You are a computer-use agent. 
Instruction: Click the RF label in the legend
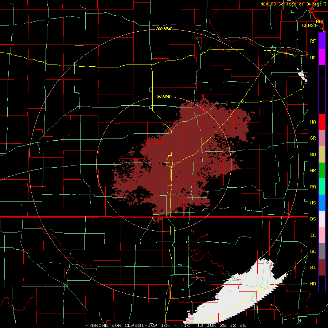point(313,41)
